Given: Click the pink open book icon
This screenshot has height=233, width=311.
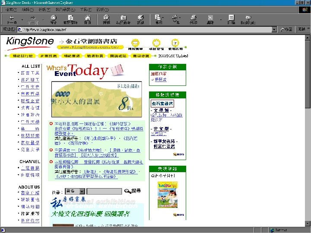Looking at the screenshot, I should pos(117,70).
